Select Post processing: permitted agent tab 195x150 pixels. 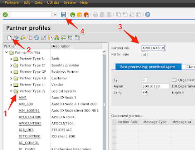coord(148,67)
